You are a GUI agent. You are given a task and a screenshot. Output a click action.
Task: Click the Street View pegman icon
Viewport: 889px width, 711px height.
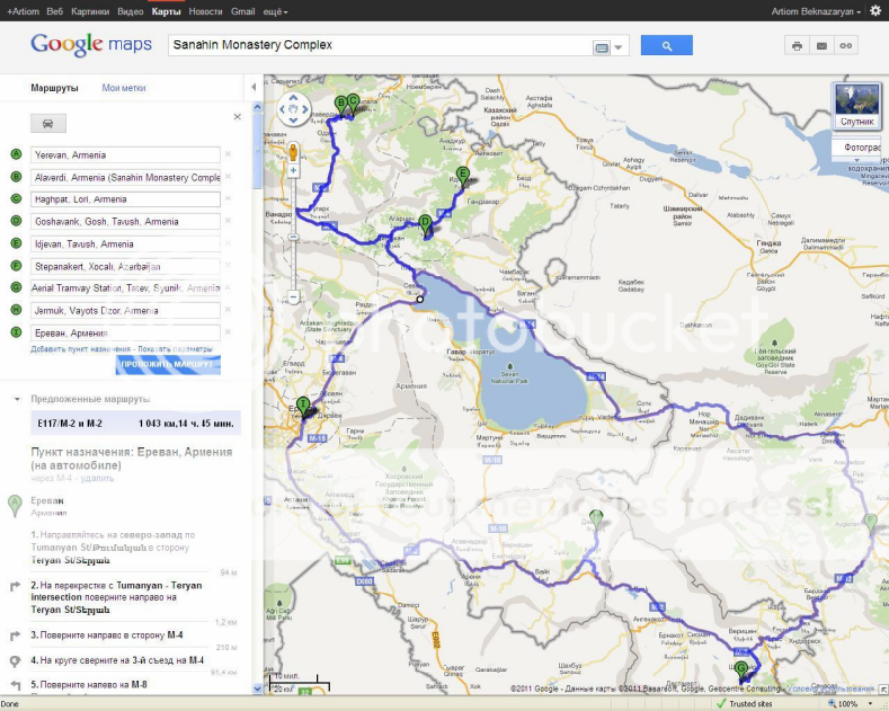293,152
